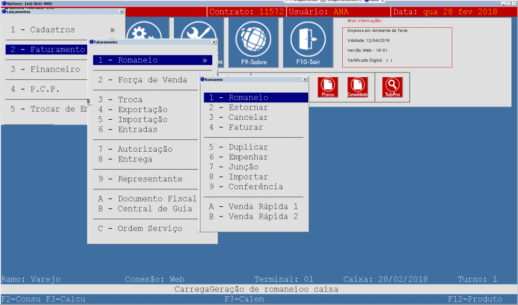The width and height of the screenshot is (518, 305).
Task: Select Ordem Serviço in Faturamento menu
Action: [149, 228]
